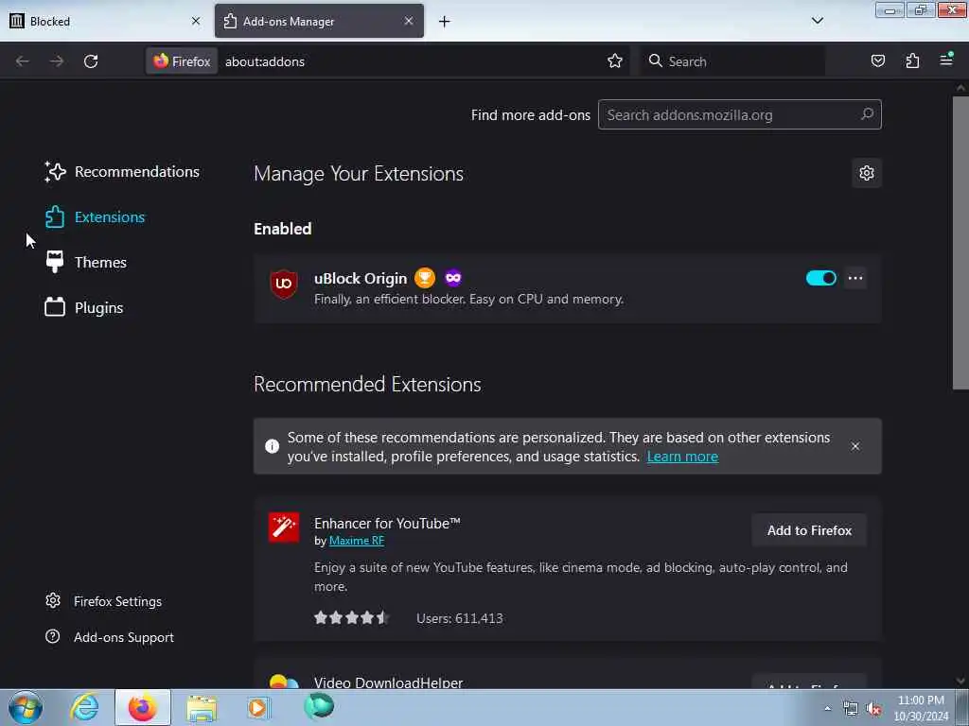969x726 pixels.
Task: Switch to the Plugins section
Action: tap(83, 307)
